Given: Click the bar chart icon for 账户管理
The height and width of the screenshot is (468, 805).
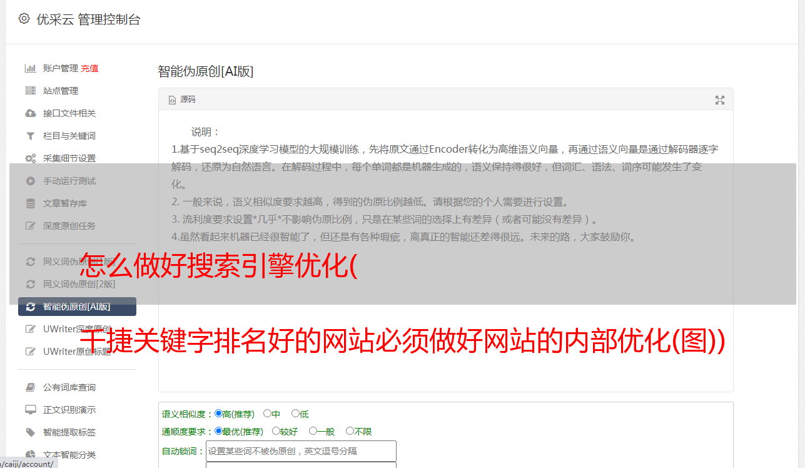Looking at the screenshot, I should pos(30,68).
